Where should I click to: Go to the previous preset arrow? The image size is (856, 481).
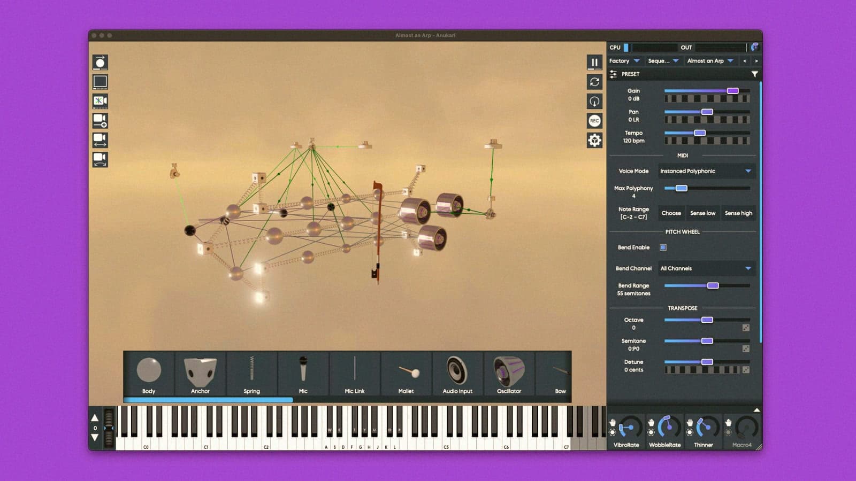pyautogui.click(x=745, y=61)
